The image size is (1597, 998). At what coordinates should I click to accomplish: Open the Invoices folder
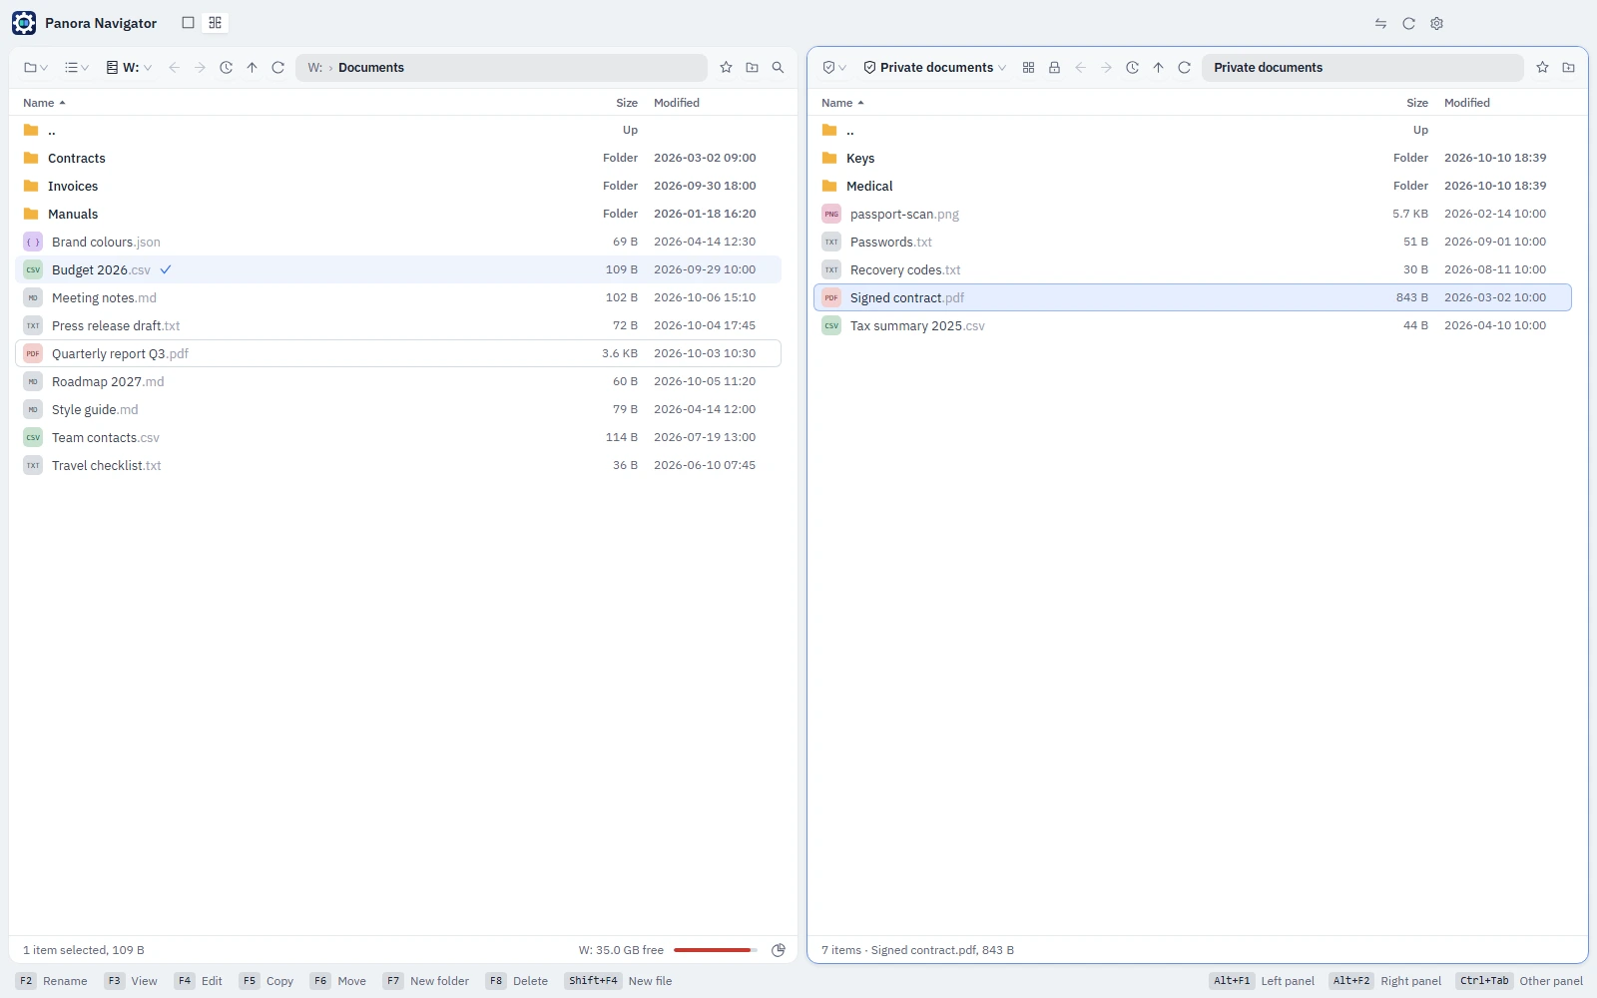[x=398, y=186]
